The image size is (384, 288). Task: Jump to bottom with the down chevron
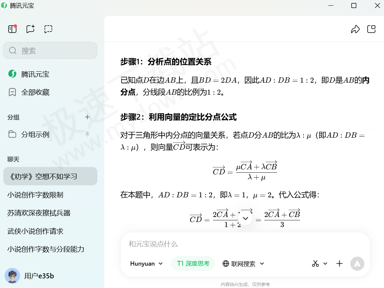[245, 218]
